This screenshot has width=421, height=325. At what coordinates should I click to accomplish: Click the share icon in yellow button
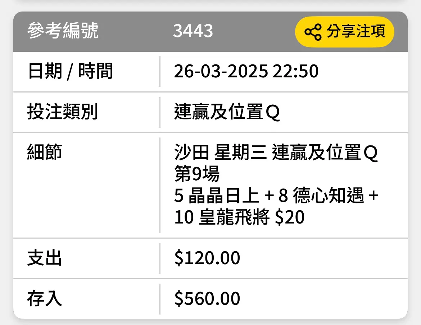pos(313,32)
